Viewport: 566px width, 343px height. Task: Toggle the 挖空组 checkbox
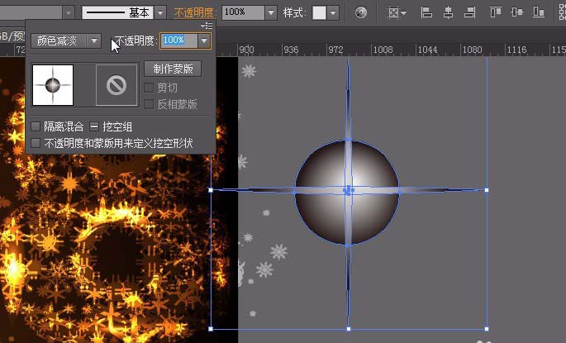(94, 126)
